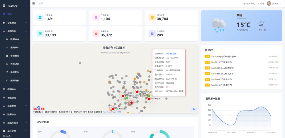Open the 简体中文 language selector

249,3
